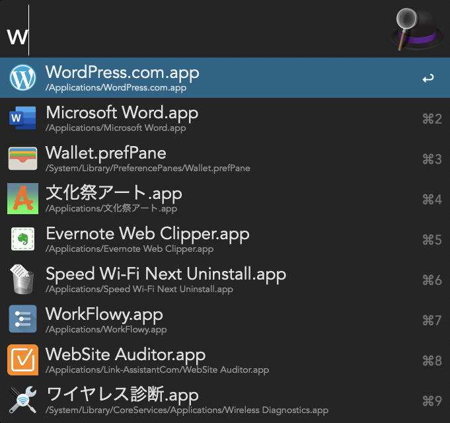Click path '/Applications/WorkFlowy.app'
Screen dimensions: 450x423
106,329
